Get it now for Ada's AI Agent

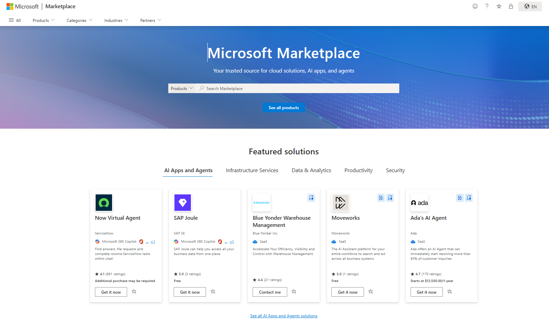pyautogui.click(x=427, y=292)
